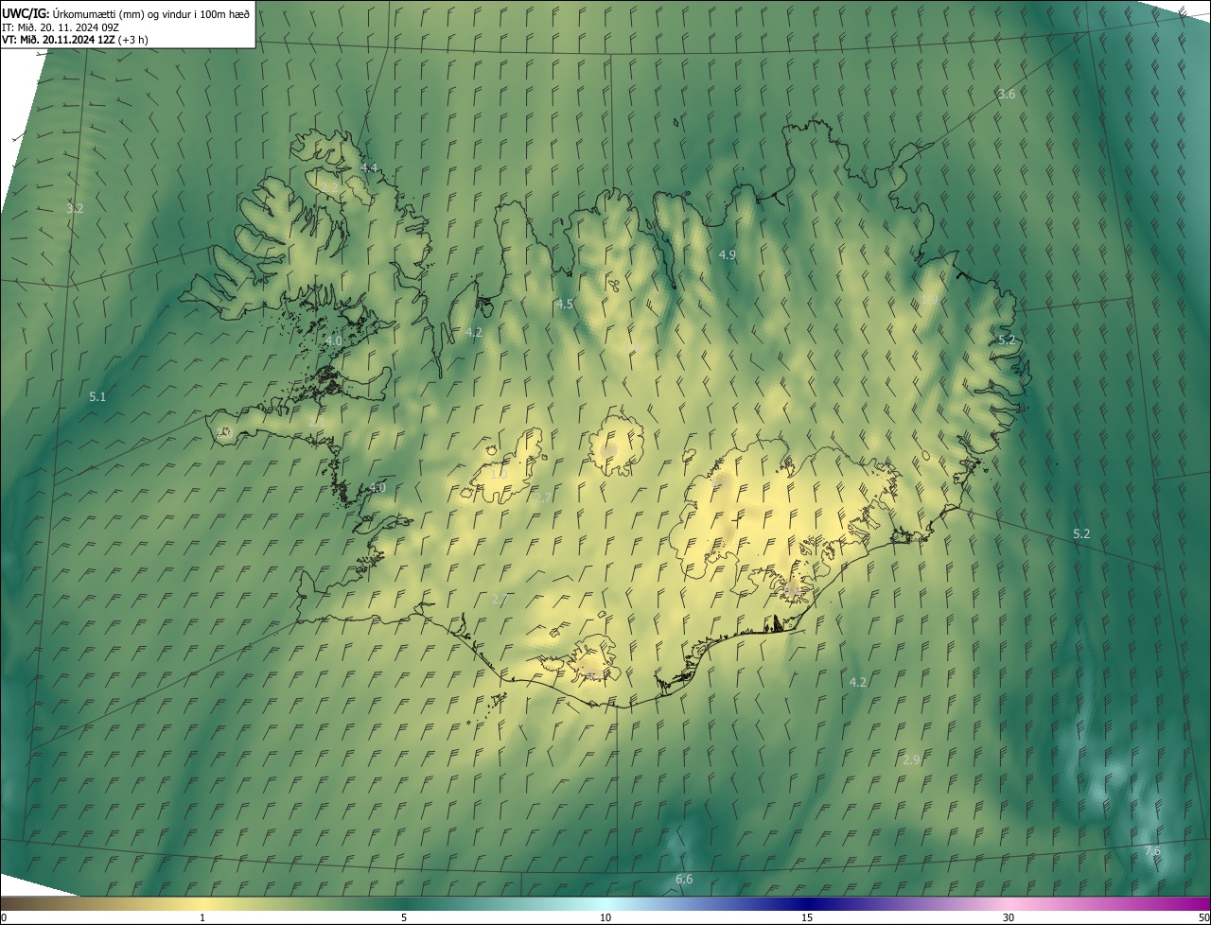Screen dimensions: 1211x925
Task: Click the 10 tick on the color scale
Action: [605, 917]
